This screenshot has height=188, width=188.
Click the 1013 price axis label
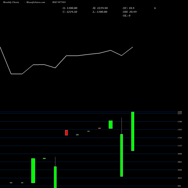point(180,178)
